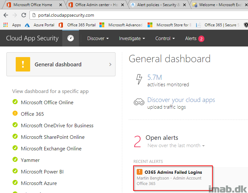Reload the page with the refresh icon
The width and height of the screenshot is (248, 193).
(x=24, y=15)
